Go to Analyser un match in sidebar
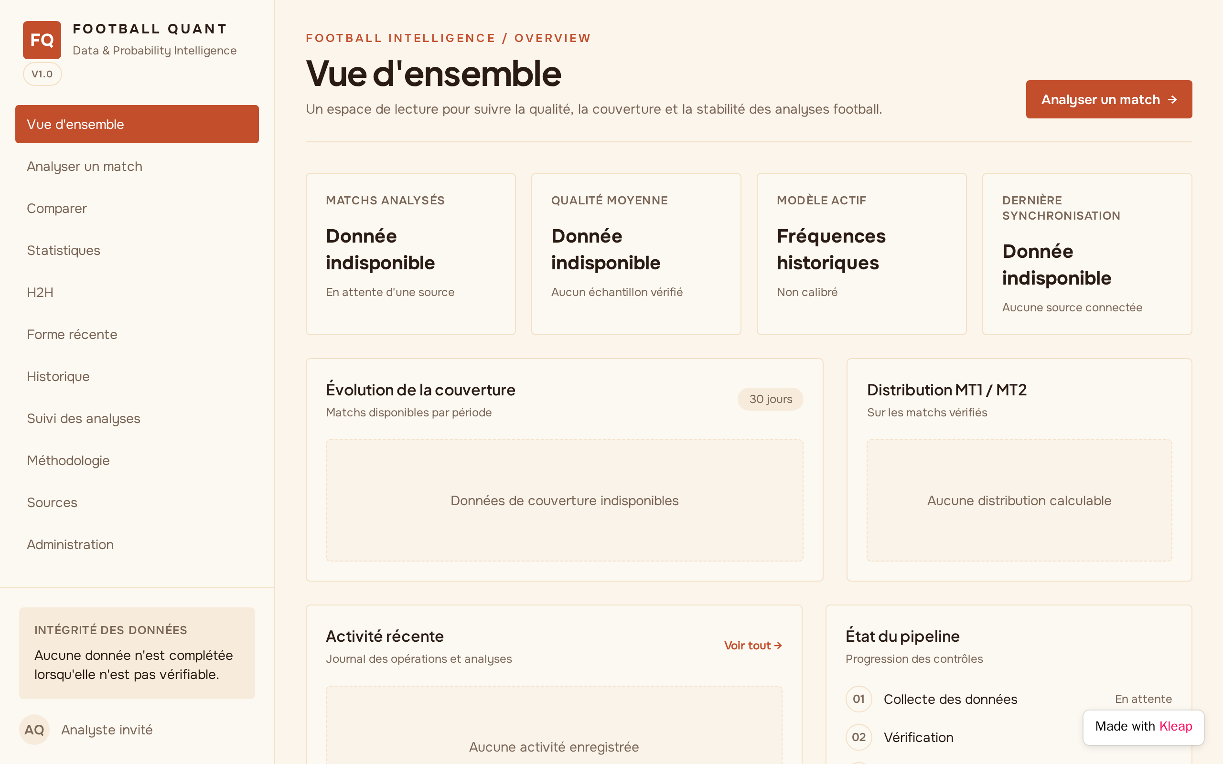Screen dimensions: 1223x764 point(137,166)
